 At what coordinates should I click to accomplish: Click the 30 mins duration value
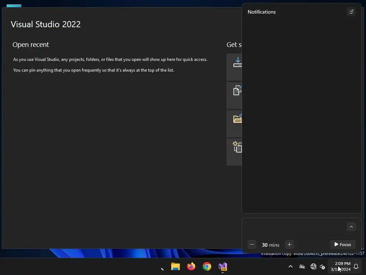pos(271,245)
